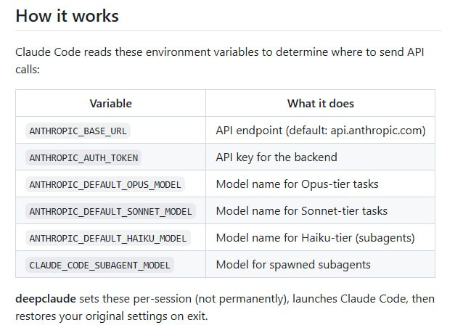The image size is (463, 333).
Task: Select the ANTHROPIC_AUTH_TOKEN code label
Action: click(x=83, y=157)
